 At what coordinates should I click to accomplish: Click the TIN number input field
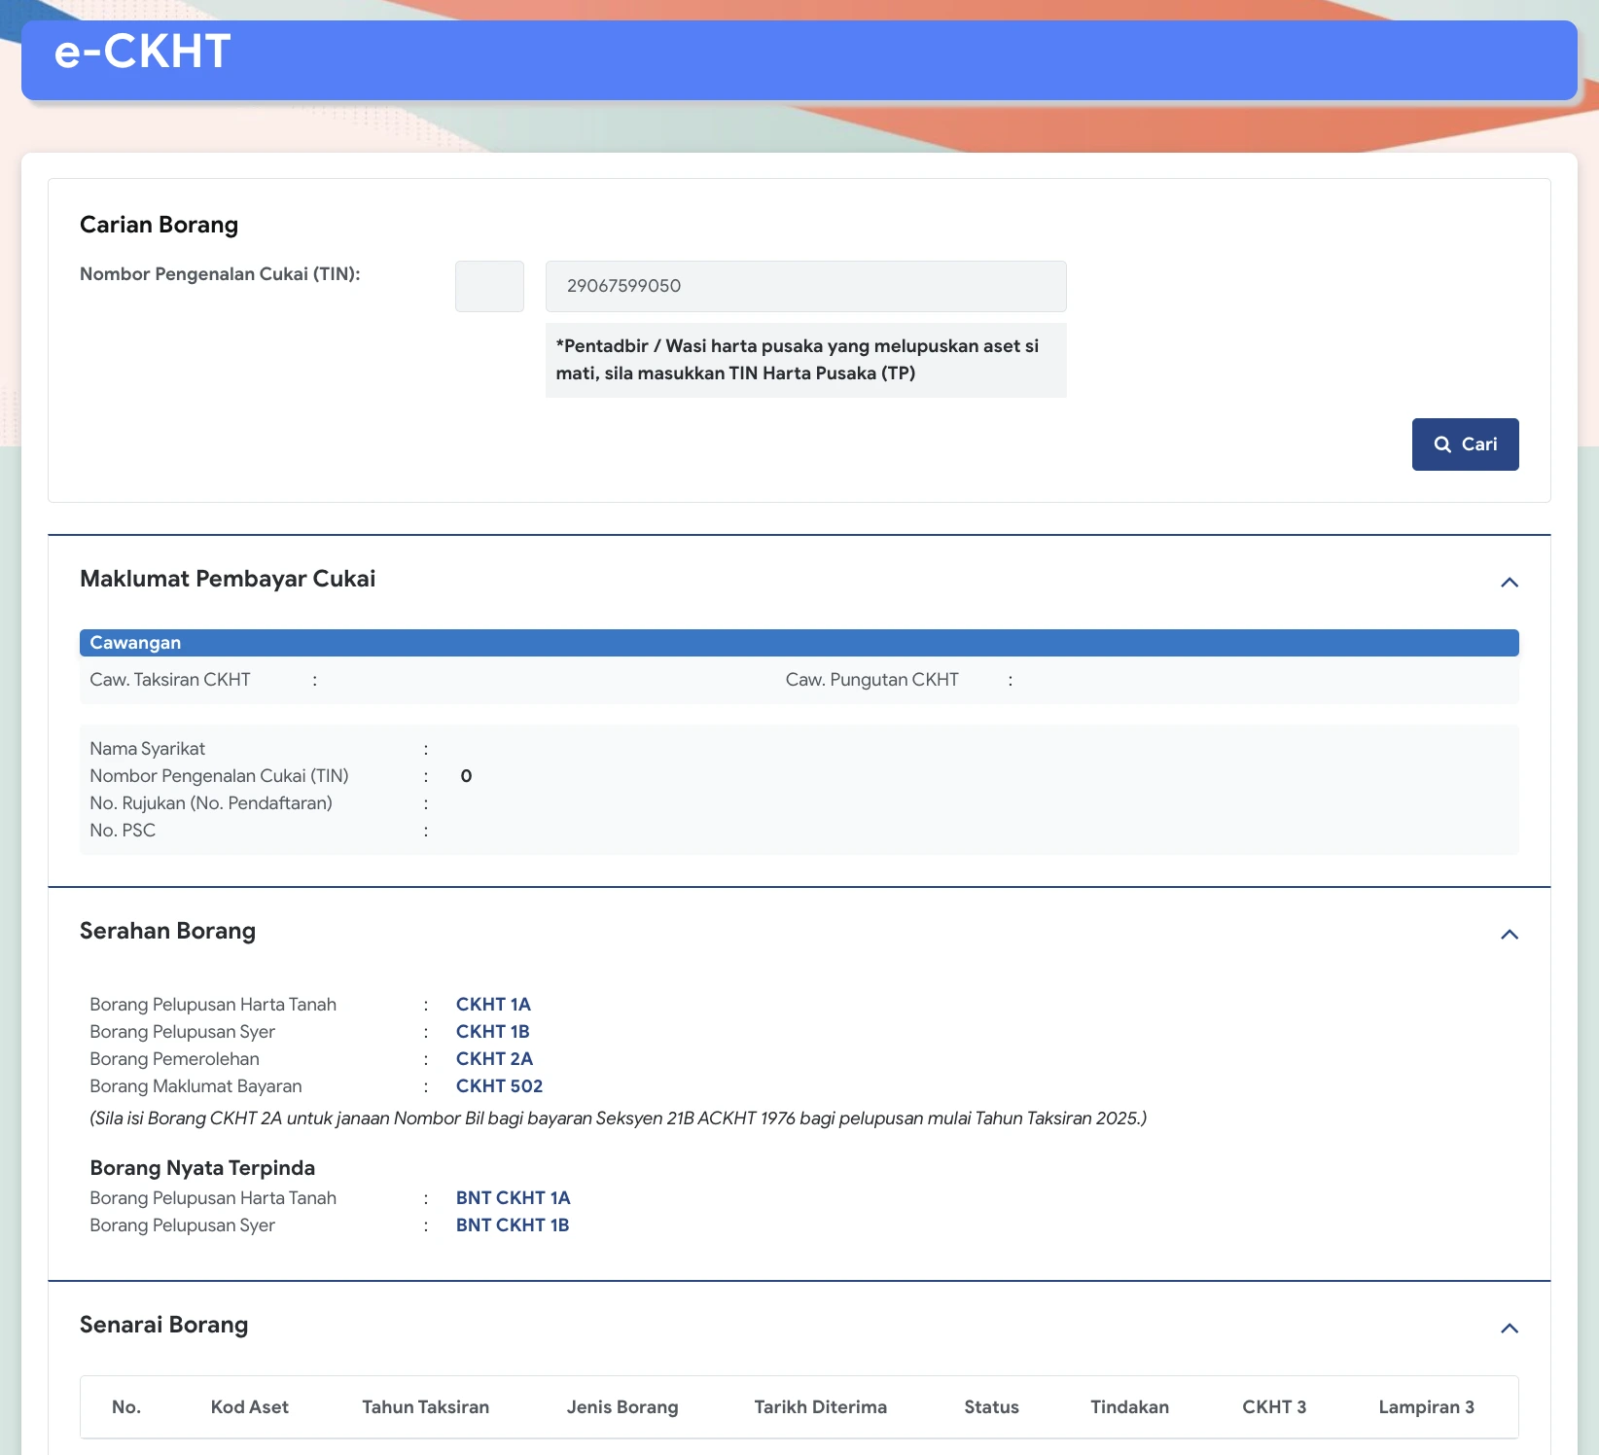pyautogui.click(x=805, y=286)
